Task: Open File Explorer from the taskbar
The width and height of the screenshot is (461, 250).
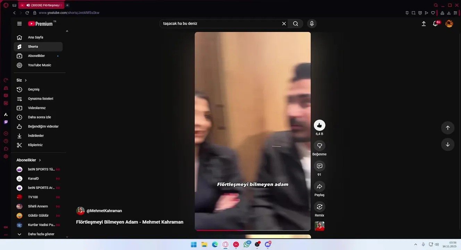Action: point(204,244)
